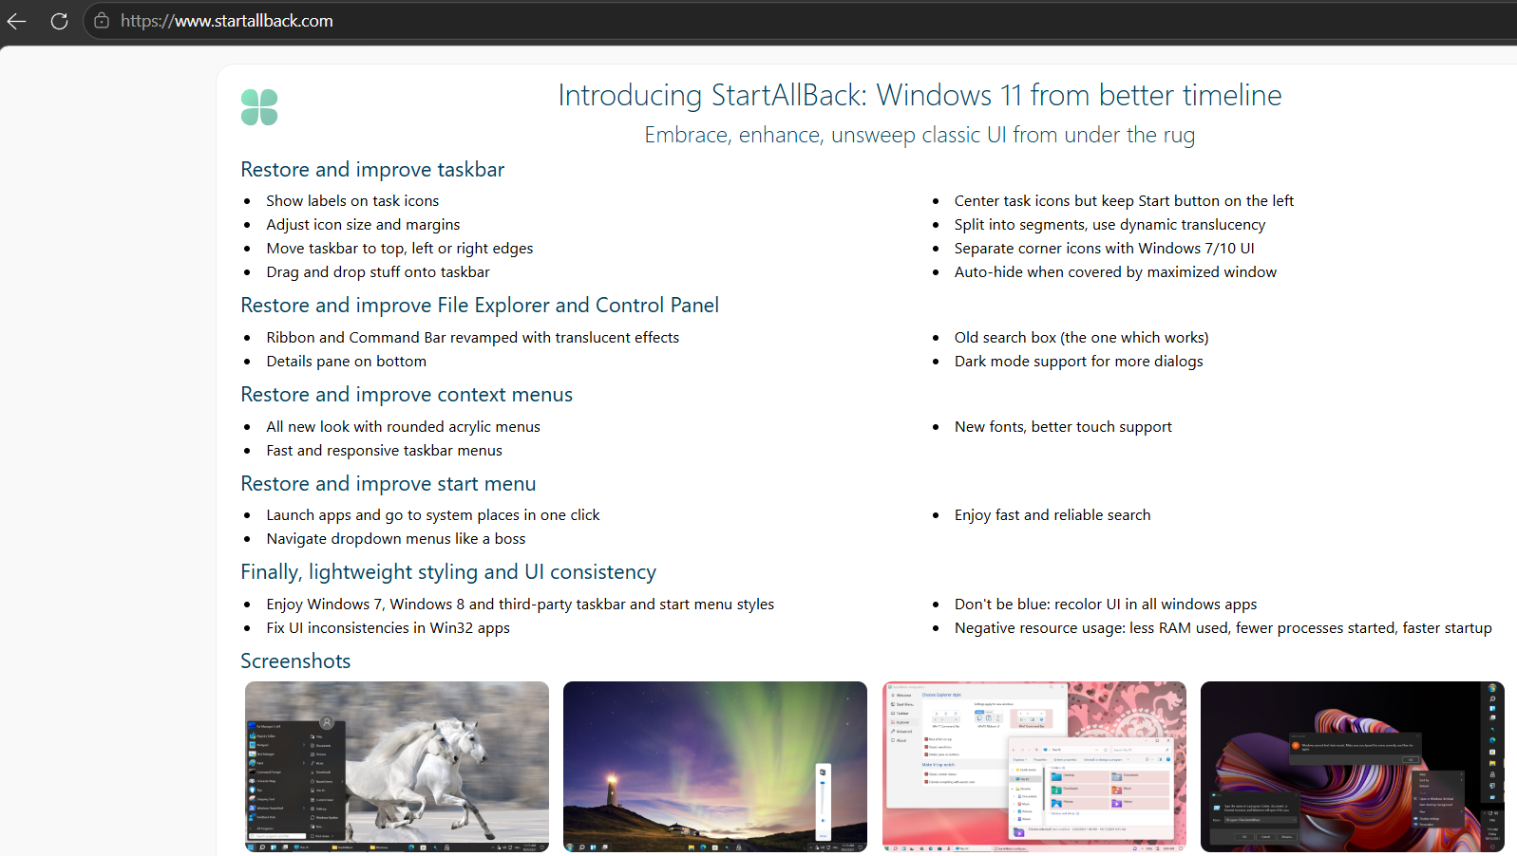Click 'Dark mode support for more dialogs'
Viewport: 1517px width, 856px height.
pyautogui.click(x=1078, y=362)
